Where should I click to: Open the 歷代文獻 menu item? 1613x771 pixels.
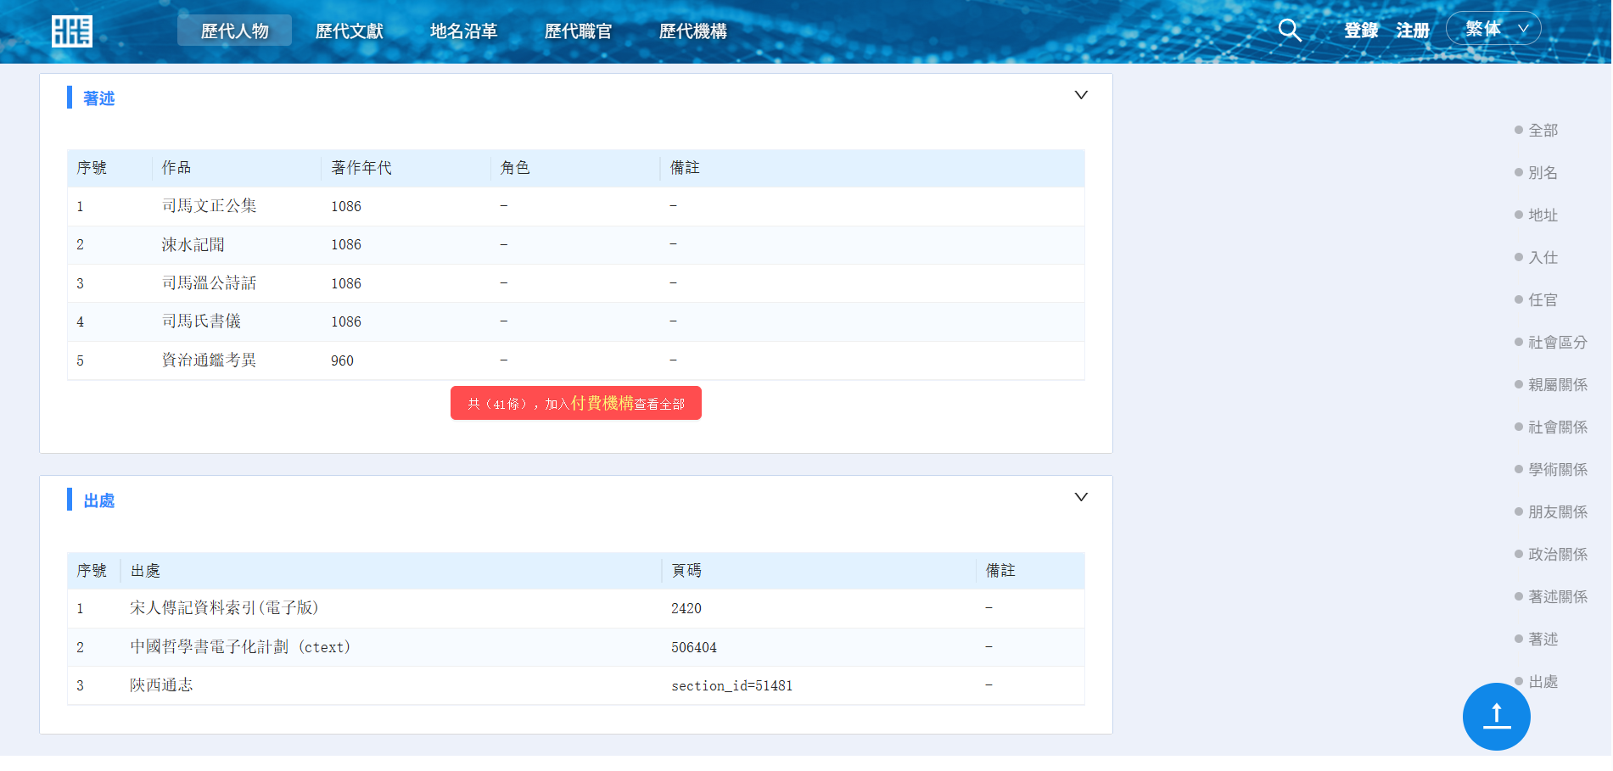[x=349, y=31]
